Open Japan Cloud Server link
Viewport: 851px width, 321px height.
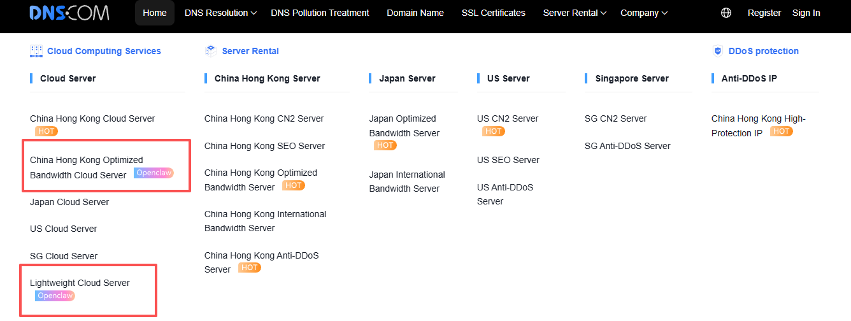69,202
